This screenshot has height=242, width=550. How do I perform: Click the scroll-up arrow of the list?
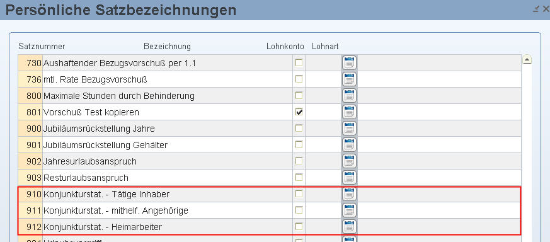(527, 60)
